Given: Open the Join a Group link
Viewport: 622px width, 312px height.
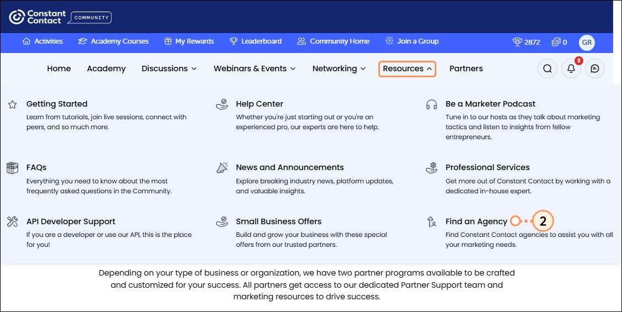Looking at the screenshot, I should 412,41.
